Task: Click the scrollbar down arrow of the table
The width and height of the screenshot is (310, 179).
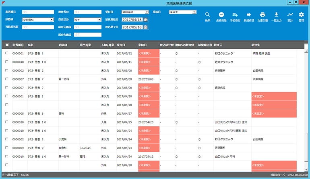Action: [x=306, y=170]
